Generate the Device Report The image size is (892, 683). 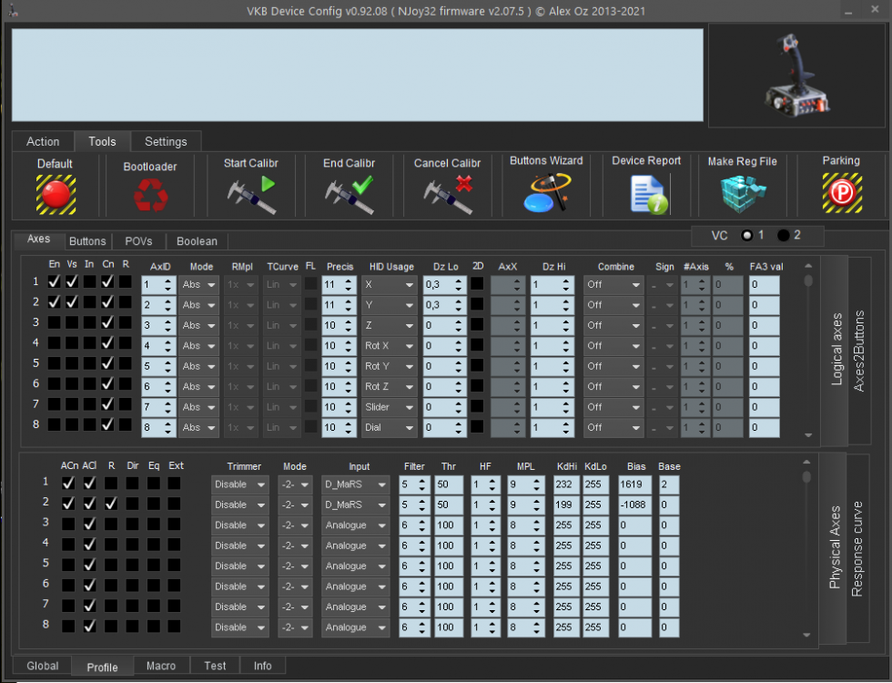[x=647, y=193]
